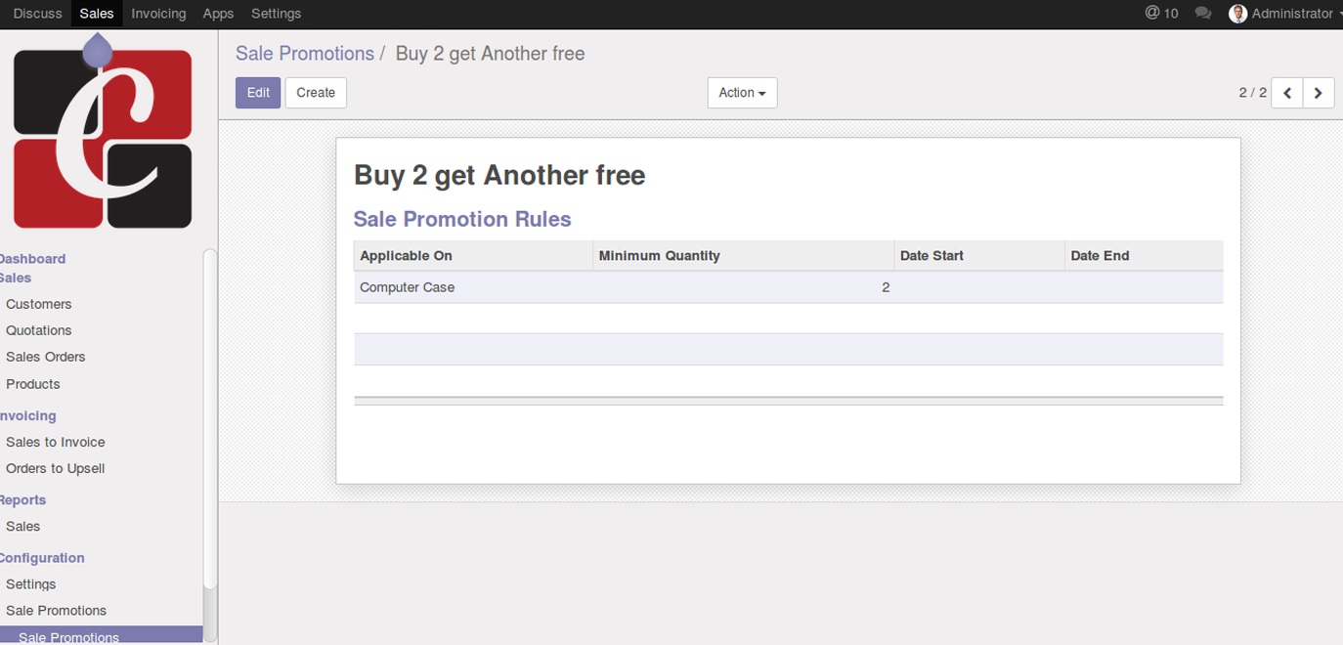Select the Computer Case rule row
This screenshot has width=1343, height=645.
788,287
